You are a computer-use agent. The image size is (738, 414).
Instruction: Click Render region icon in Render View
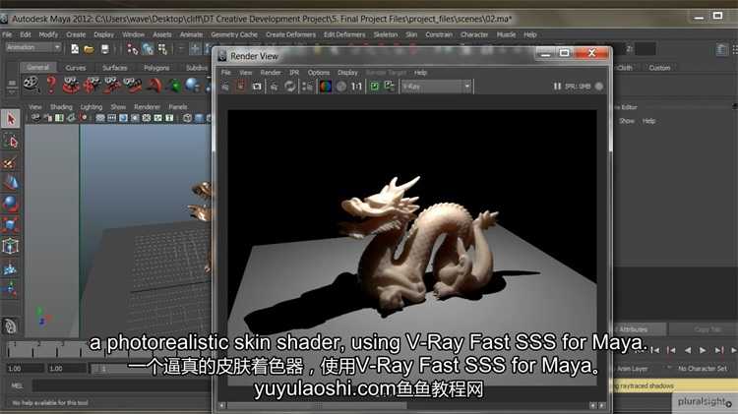[240, 87]
